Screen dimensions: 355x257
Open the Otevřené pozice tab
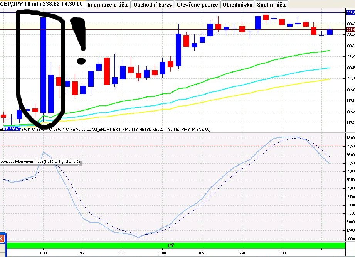click(197, 5)
